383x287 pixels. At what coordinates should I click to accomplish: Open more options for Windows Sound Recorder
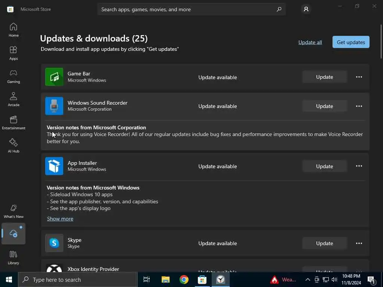point(359,106)
